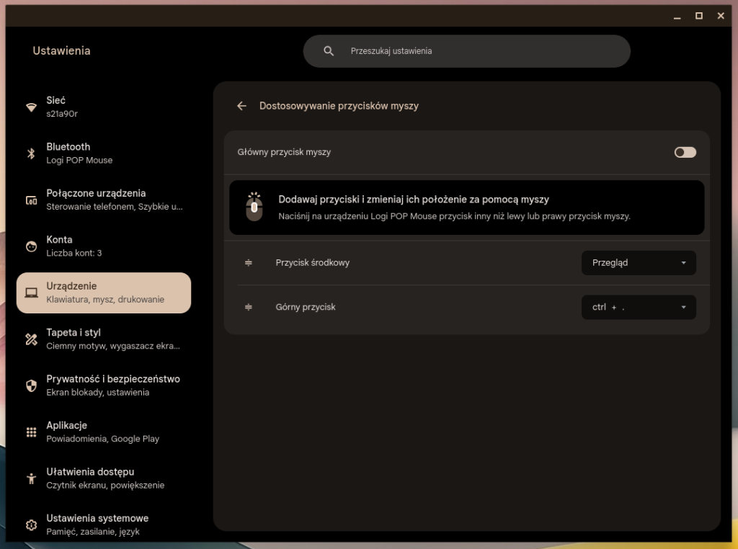Open the Bluetooth settings section
This screenshot has height=549, width=738.
(104, 153)
